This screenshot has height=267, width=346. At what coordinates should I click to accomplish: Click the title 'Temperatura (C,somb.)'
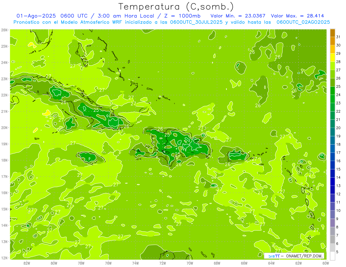point(176,7)
